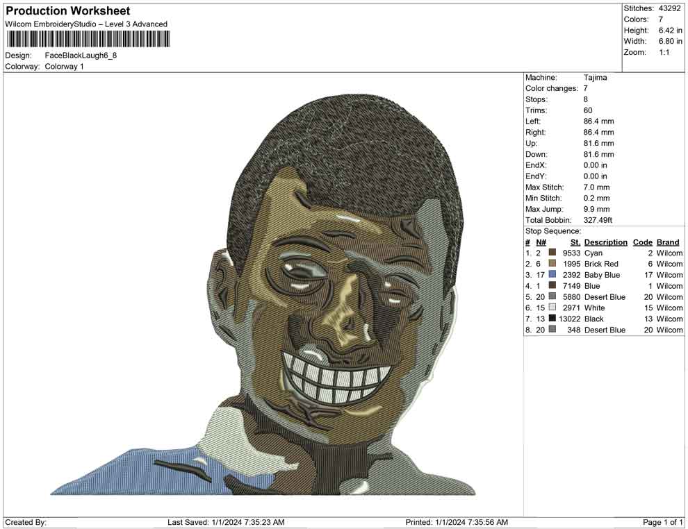688x529 pixels.
Task: Sort by the Description column header
Action: coord(605,242)
